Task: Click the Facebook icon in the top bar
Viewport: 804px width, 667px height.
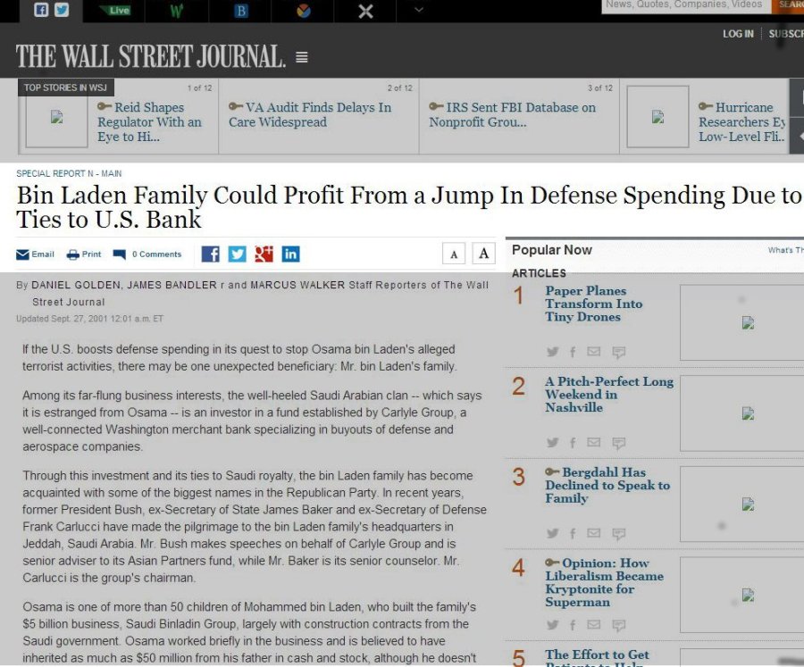Action: click(41, 10)
